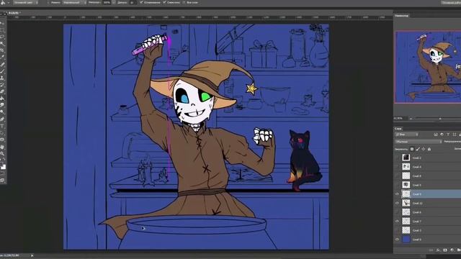461x259 pixels.
Task: Select the Path Selection tool
Action: (x=2, y=132)
